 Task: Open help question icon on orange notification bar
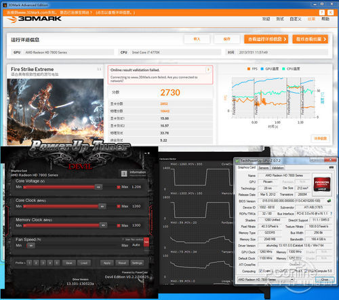click(322, 13)
